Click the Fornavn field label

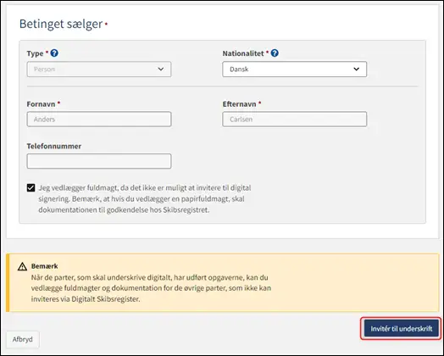coord(41,104)
